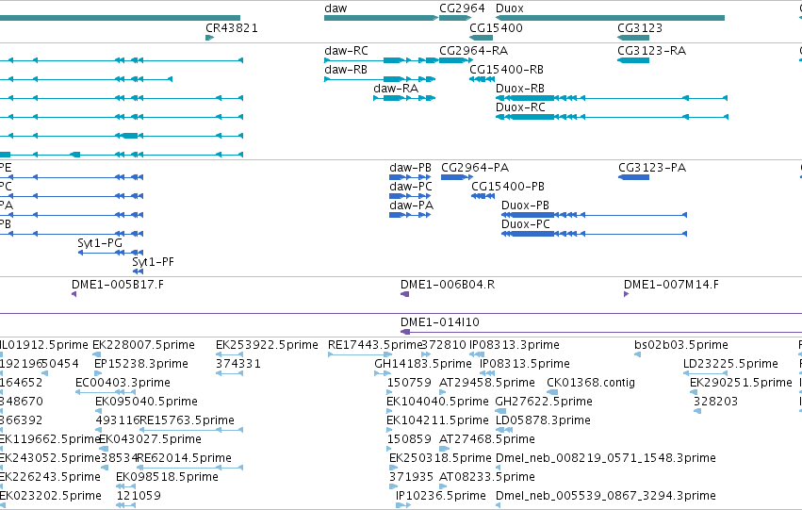The image size is (802, 510).
Task: Click transcript Duox-RC
Action: click(x=612, y=117)
